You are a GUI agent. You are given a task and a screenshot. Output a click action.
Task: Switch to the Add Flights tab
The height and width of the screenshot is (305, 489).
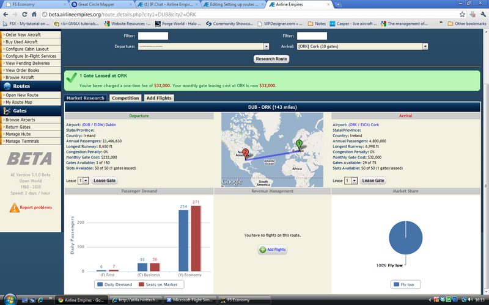coord(159,98)
